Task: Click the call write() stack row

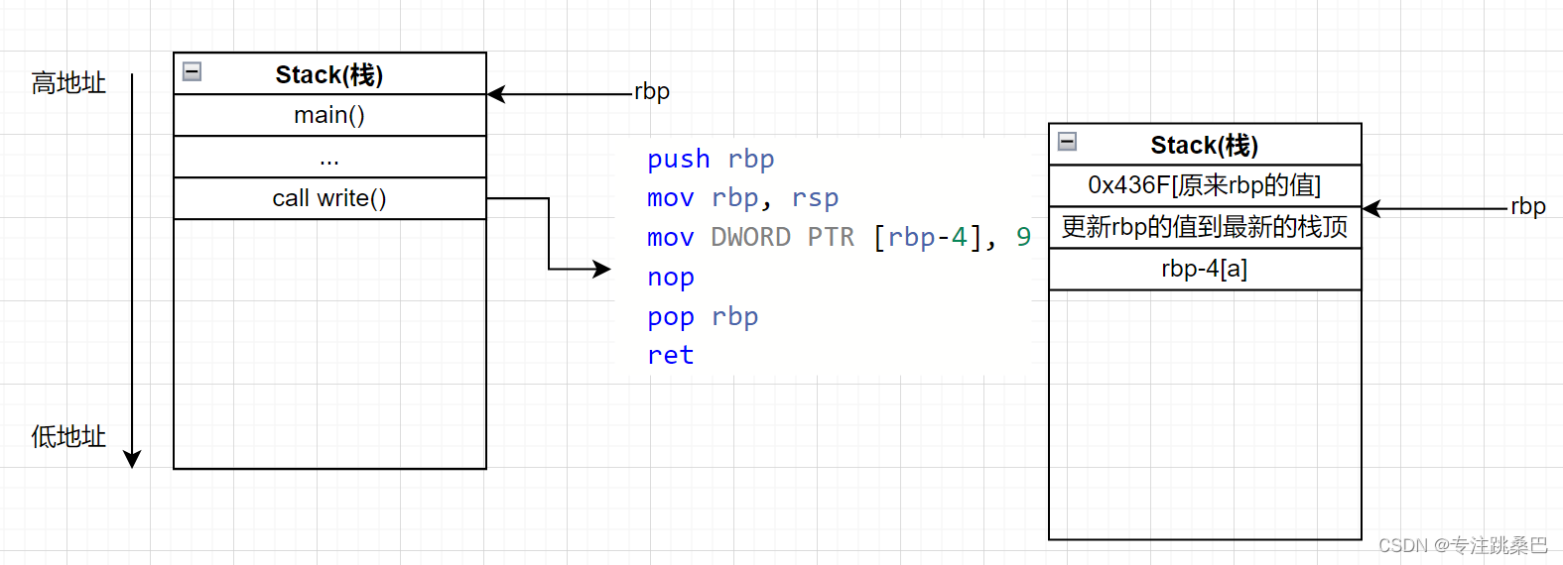Action: click(x=329, y=199)
